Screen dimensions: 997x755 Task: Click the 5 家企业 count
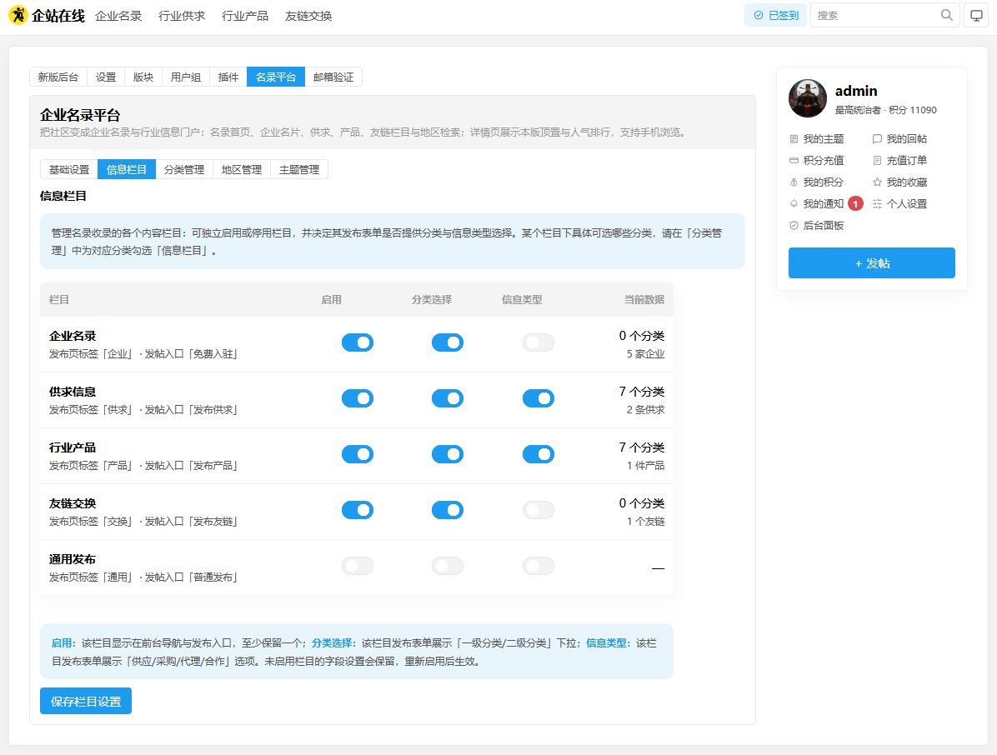click(645, 354)
